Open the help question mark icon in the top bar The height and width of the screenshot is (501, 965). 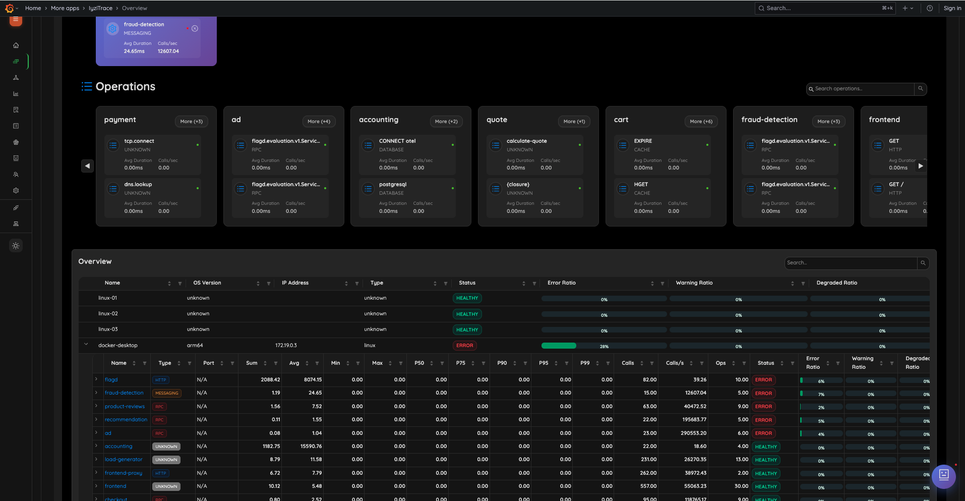(929, 8)
